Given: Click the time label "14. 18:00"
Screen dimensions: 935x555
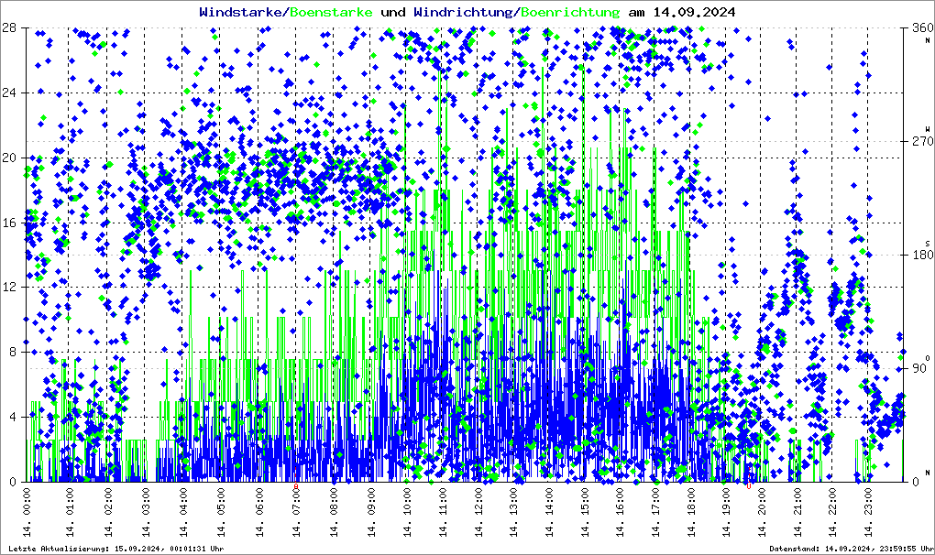Looking at the screenshot, I should [692, 513].
